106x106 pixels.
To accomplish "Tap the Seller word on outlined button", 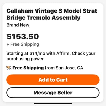I will click(65, 93).
